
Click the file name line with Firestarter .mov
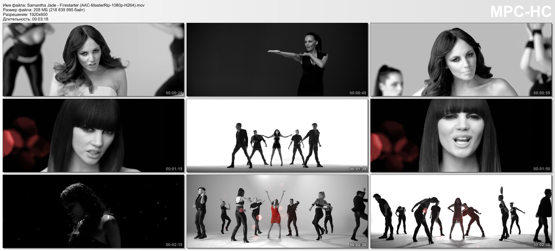coord(74,5)
